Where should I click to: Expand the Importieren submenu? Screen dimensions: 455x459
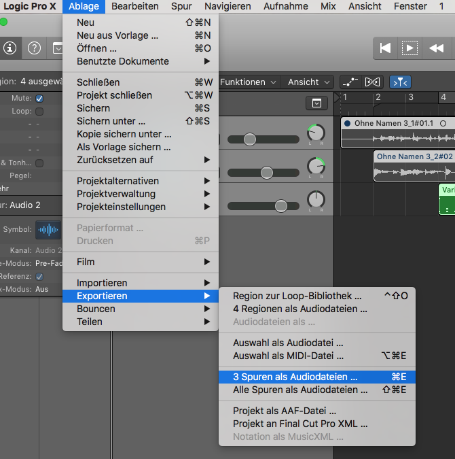pyautogui.click(x=141, y=283)
